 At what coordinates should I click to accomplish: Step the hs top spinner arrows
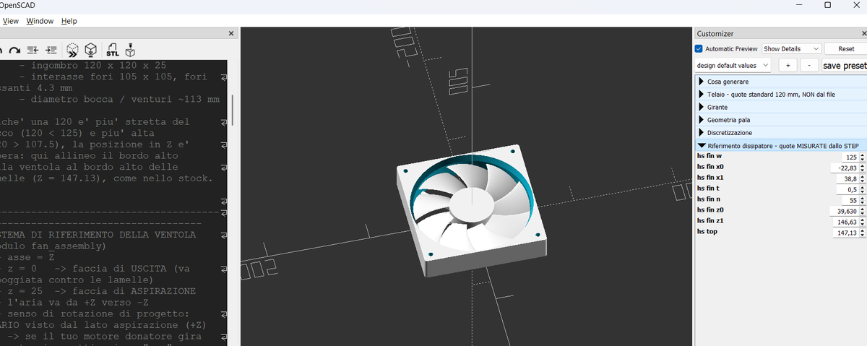862,233
